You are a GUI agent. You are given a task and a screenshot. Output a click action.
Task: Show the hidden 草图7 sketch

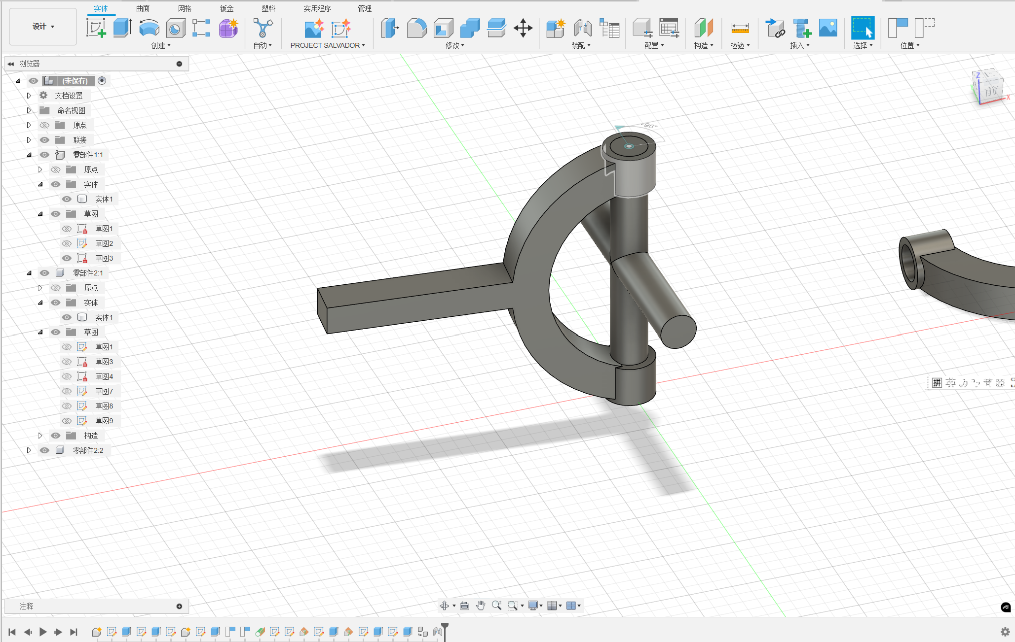point(67,391)
